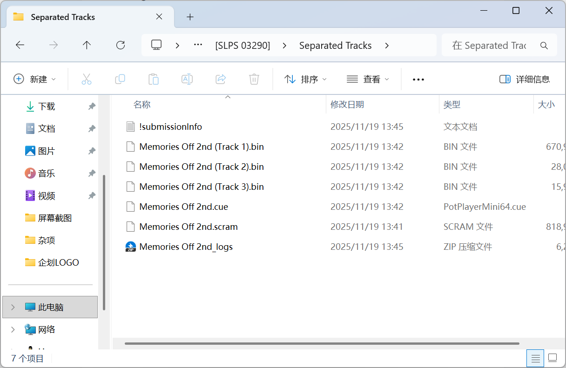
Task: Click the Delete trash can icon
Action: pos(254,79)
